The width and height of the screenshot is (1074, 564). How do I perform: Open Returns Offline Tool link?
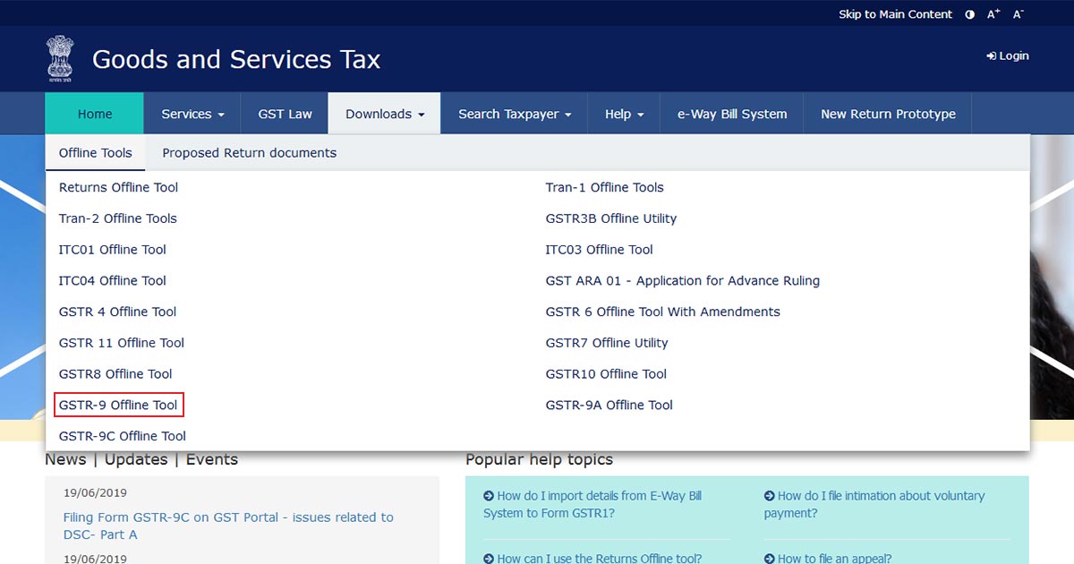click(118, 188)
